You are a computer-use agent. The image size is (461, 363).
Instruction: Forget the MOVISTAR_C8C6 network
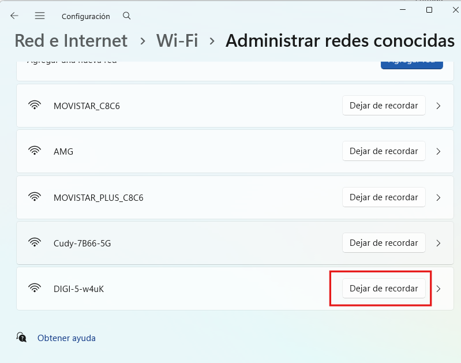[384, 105]
